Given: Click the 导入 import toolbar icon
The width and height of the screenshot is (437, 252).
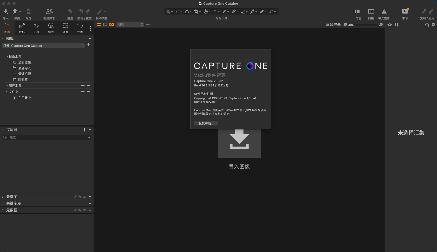Looking at the screenshot, I should (x=6, y=11).
